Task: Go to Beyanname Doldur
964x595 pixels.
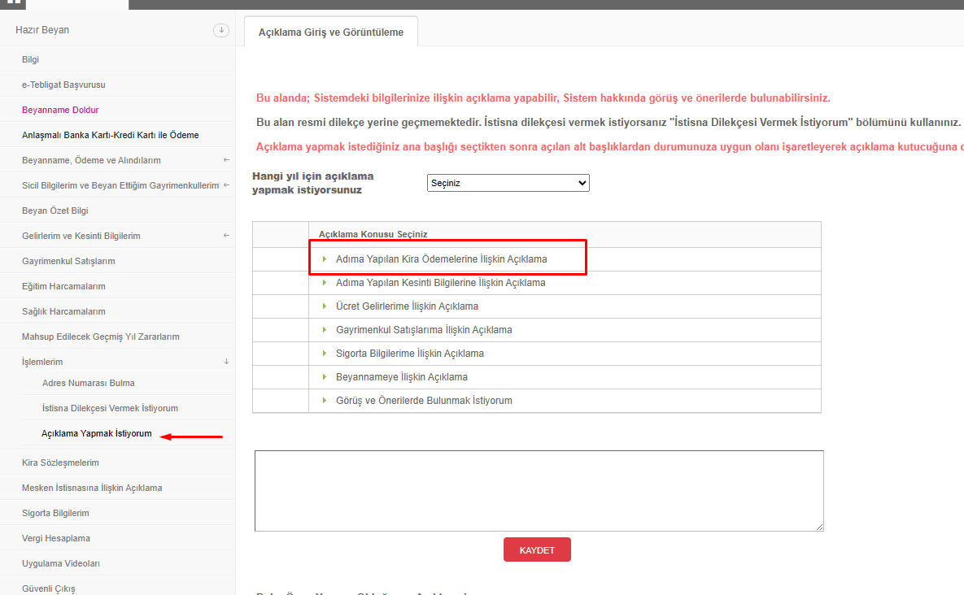Action: click(x=60, y=110)
